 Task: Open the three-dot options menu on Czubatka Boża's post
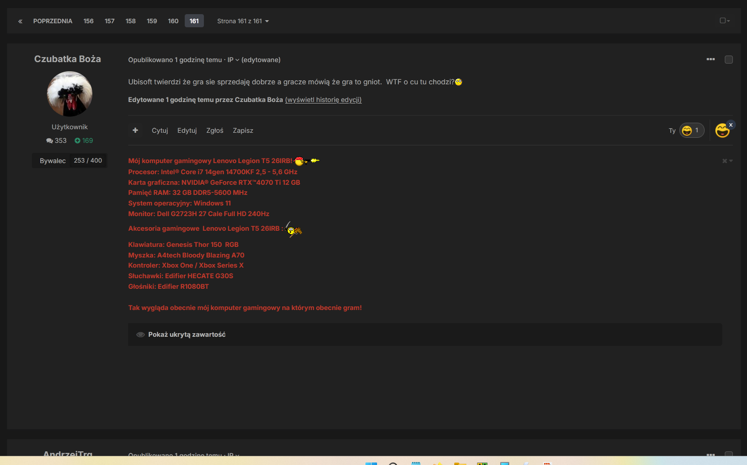click(x=711, y=60)
